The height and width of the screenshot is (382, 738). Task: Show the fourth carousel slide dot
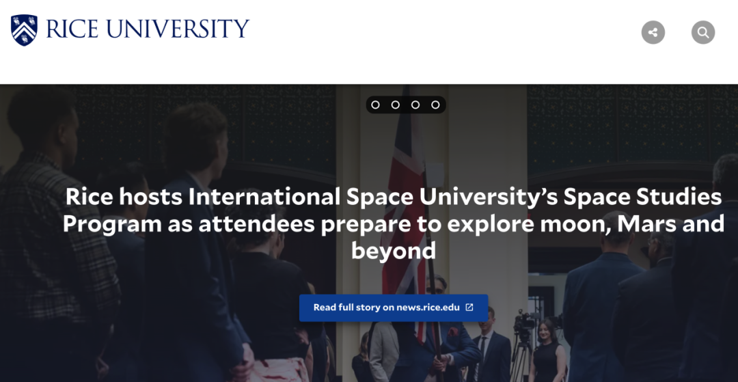(x=435, y=105)
